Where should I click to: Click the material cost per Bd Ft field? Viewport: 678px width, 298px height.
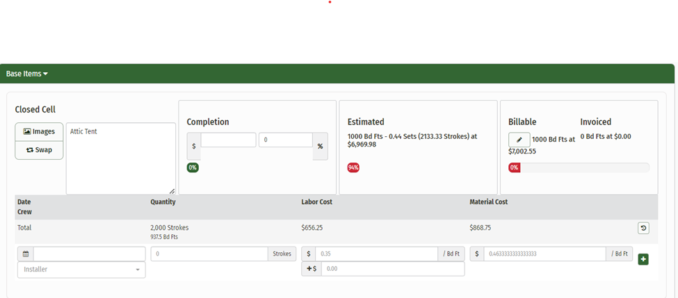(544, 254)
